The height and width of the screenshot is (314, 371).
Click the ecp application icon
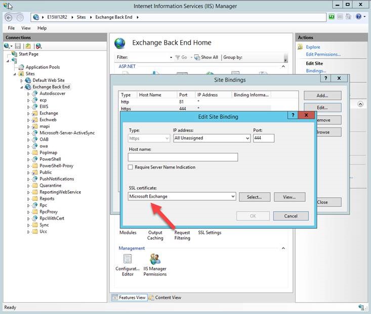(x=35, y=100)
